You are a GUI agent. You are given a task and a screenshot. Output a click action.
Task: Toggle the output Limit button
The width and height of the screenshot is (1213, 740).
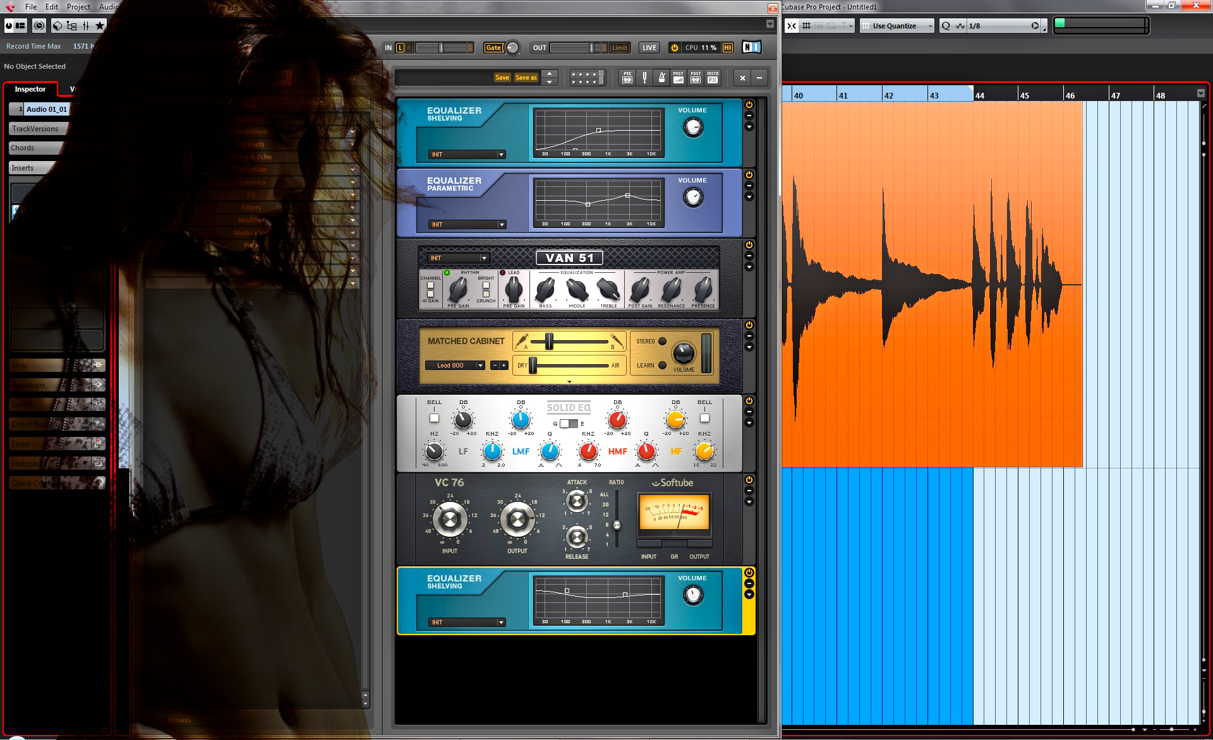pyautogui.click(x=620, y=47)
